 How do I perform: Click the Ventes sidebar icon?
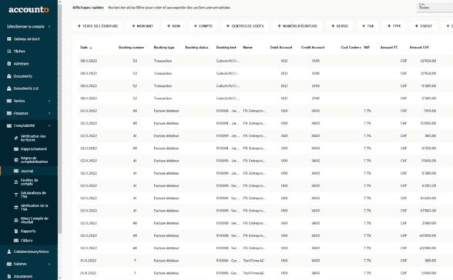9,101
